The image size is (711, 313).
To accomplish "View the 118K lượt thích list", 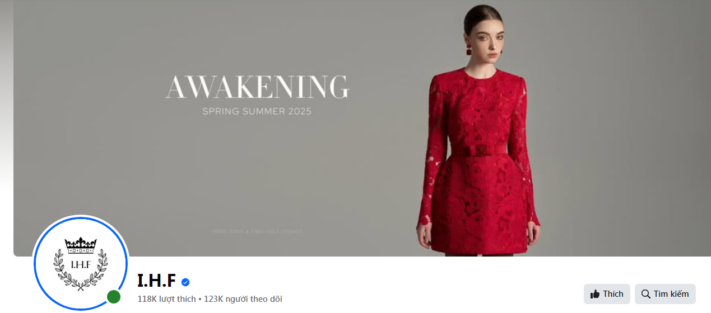I will [166, 299].
